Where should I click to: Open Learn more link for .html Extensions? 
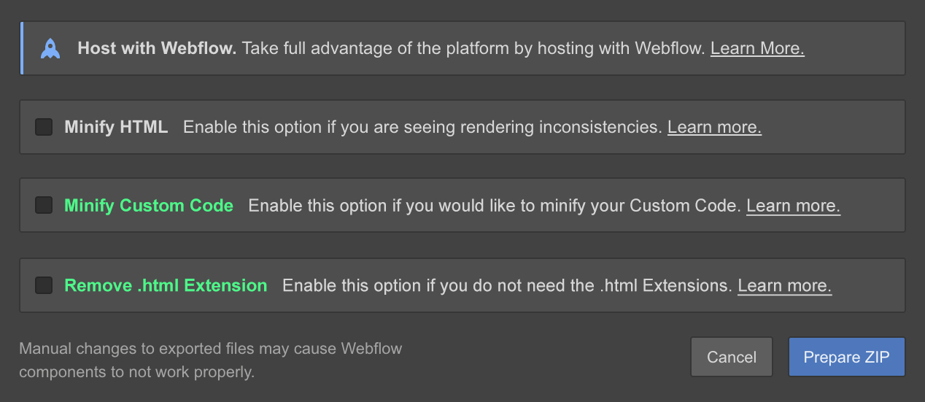[x=784, y=285]
